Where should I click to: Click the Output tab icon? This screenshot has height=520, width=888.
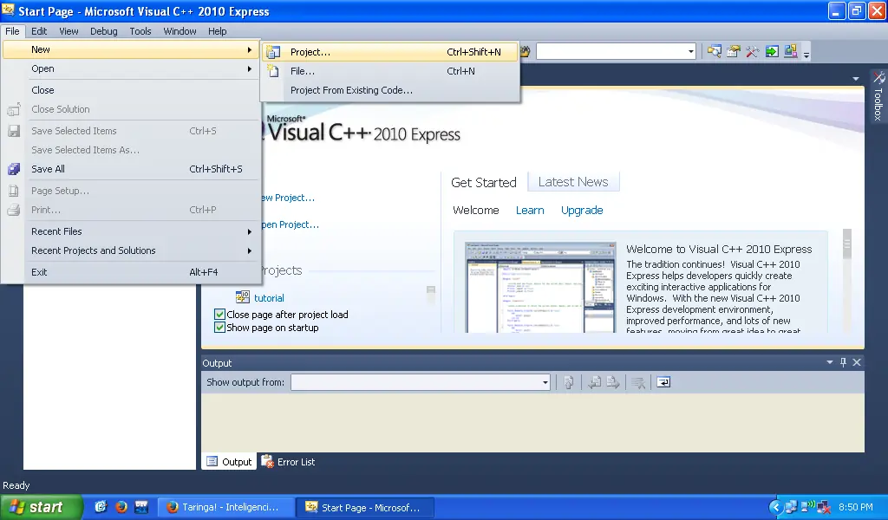point(212,462)
